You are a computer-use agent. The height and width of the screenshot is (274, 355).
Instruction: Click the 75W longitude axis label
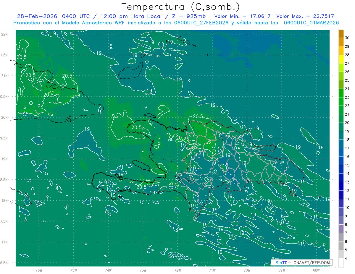(x=74, y=270)
